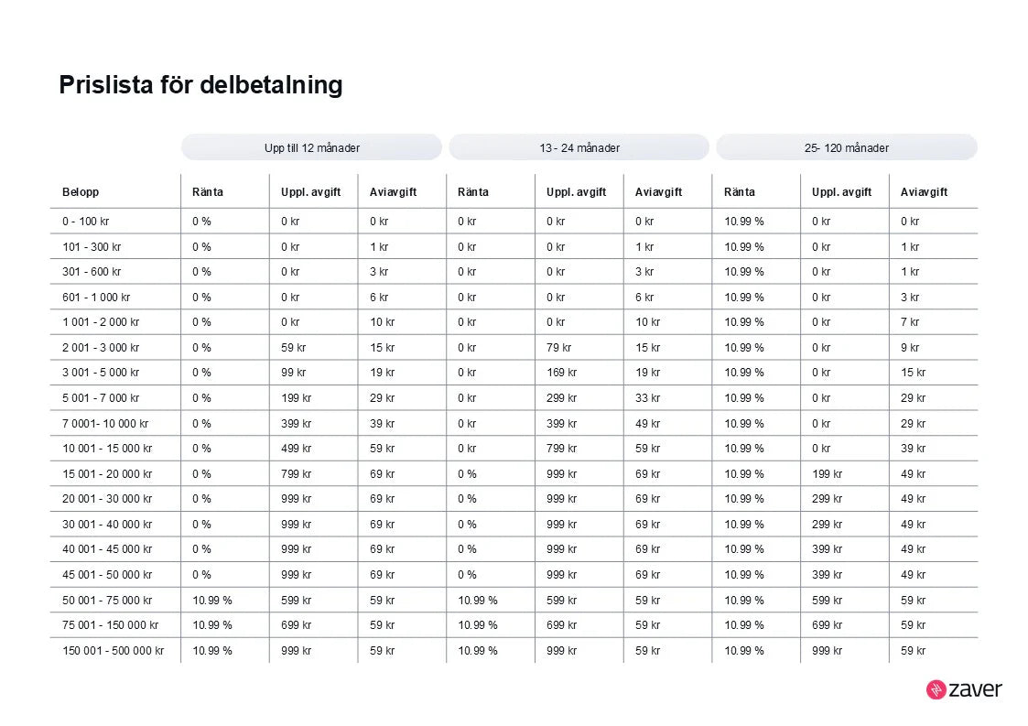Select the "150 001 - 500 000 kr" row label
Viewport: 1028px width, 726px height.
point(113,651)
